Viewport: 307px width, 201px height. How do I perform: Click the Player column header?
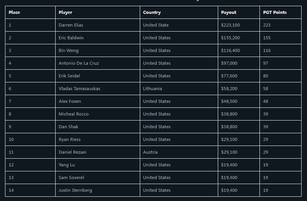pos(66,12)
